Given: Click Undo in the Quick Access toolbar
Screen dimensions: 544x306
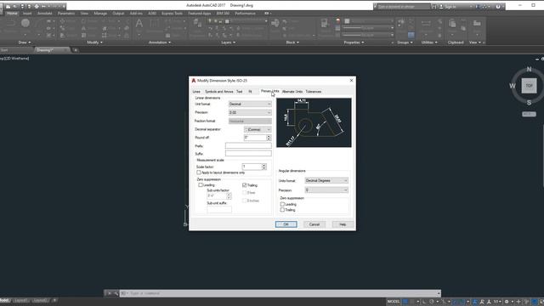Looking at the screenshot, I should pos(43,6).
